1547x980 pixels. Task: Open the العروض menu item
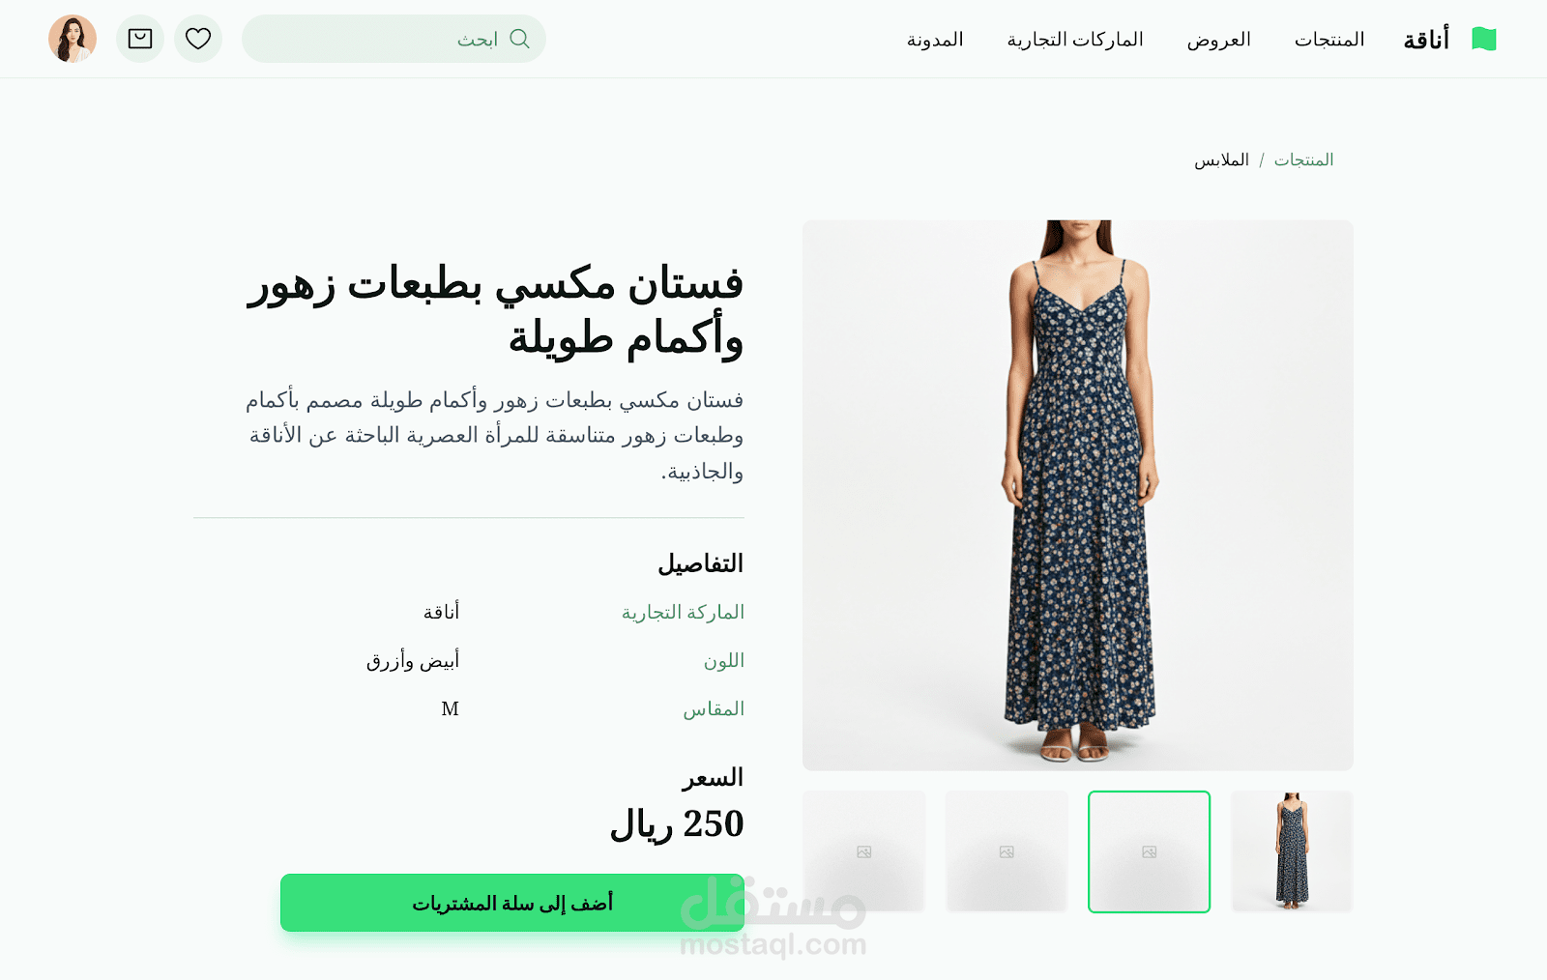pos(1218,40)
